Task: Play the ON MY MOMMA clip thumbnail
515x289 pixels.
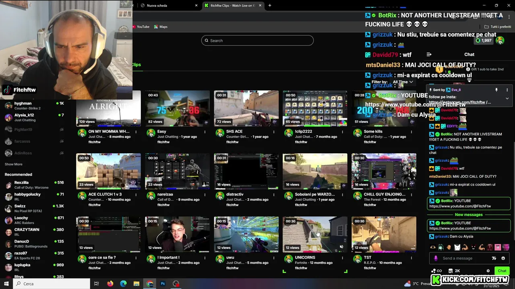Action: [x=109, y=108]
